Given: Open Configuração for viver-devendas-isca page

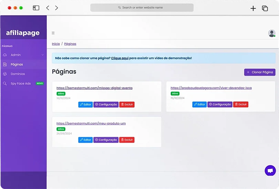Looking at the screenshot, I should click(x=220, y=104).
